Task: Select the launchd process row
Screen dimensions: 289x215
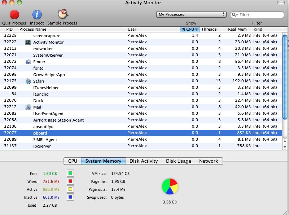Action: (141, 94)
